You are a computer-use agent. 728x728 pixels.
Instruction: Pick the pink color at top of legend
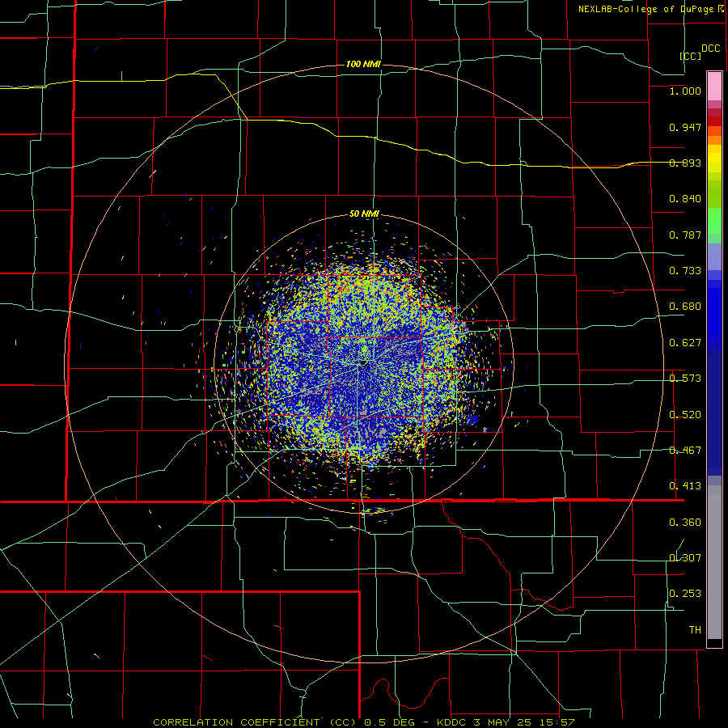[714, 86]
